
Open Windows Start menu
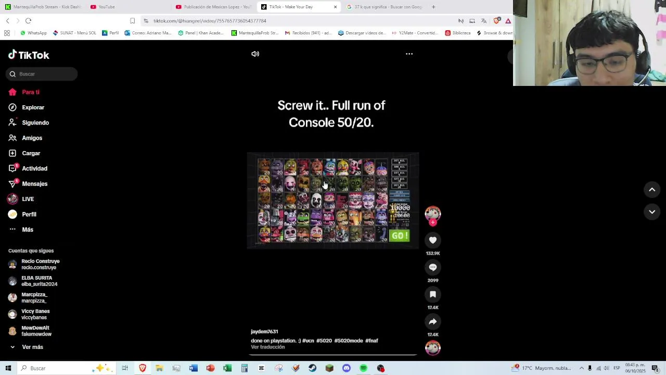(8, 368)
